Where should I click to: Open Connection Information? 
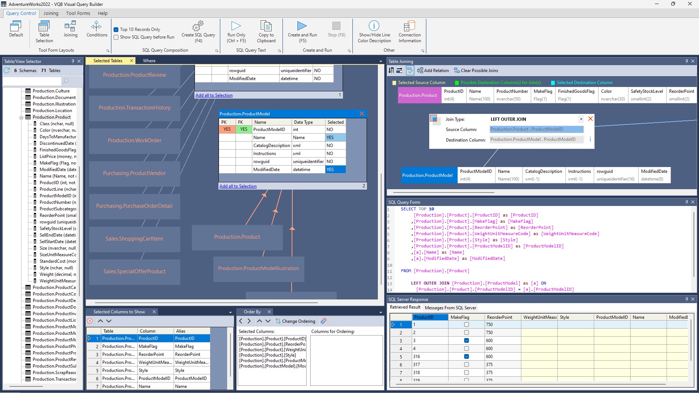410,26
